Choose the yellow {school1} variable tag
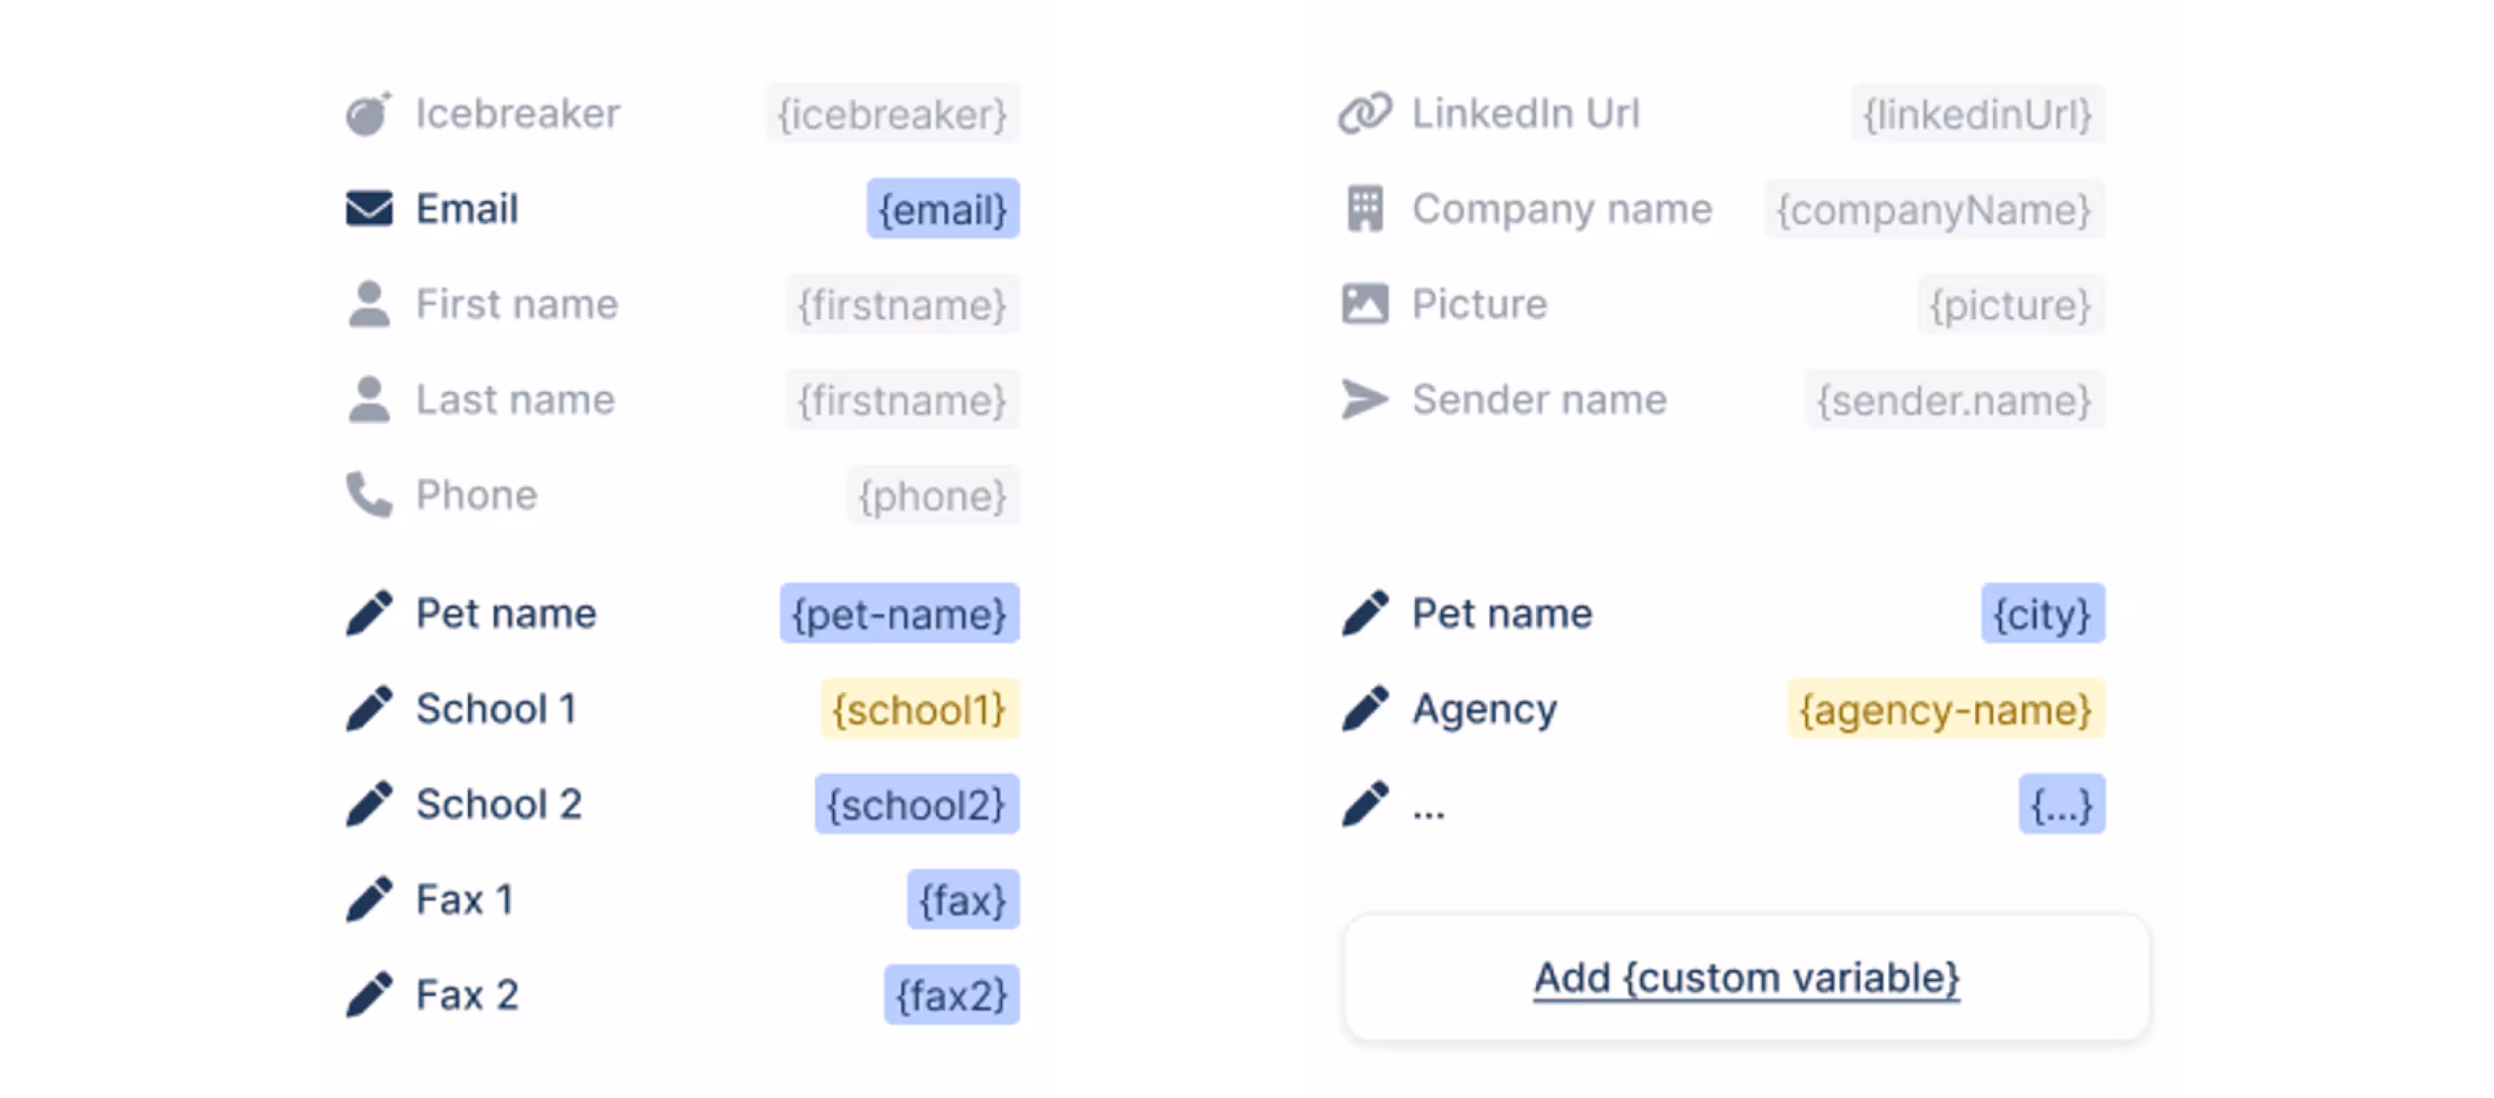Viewport: 2494px width, 1098px height. (919, 710)
